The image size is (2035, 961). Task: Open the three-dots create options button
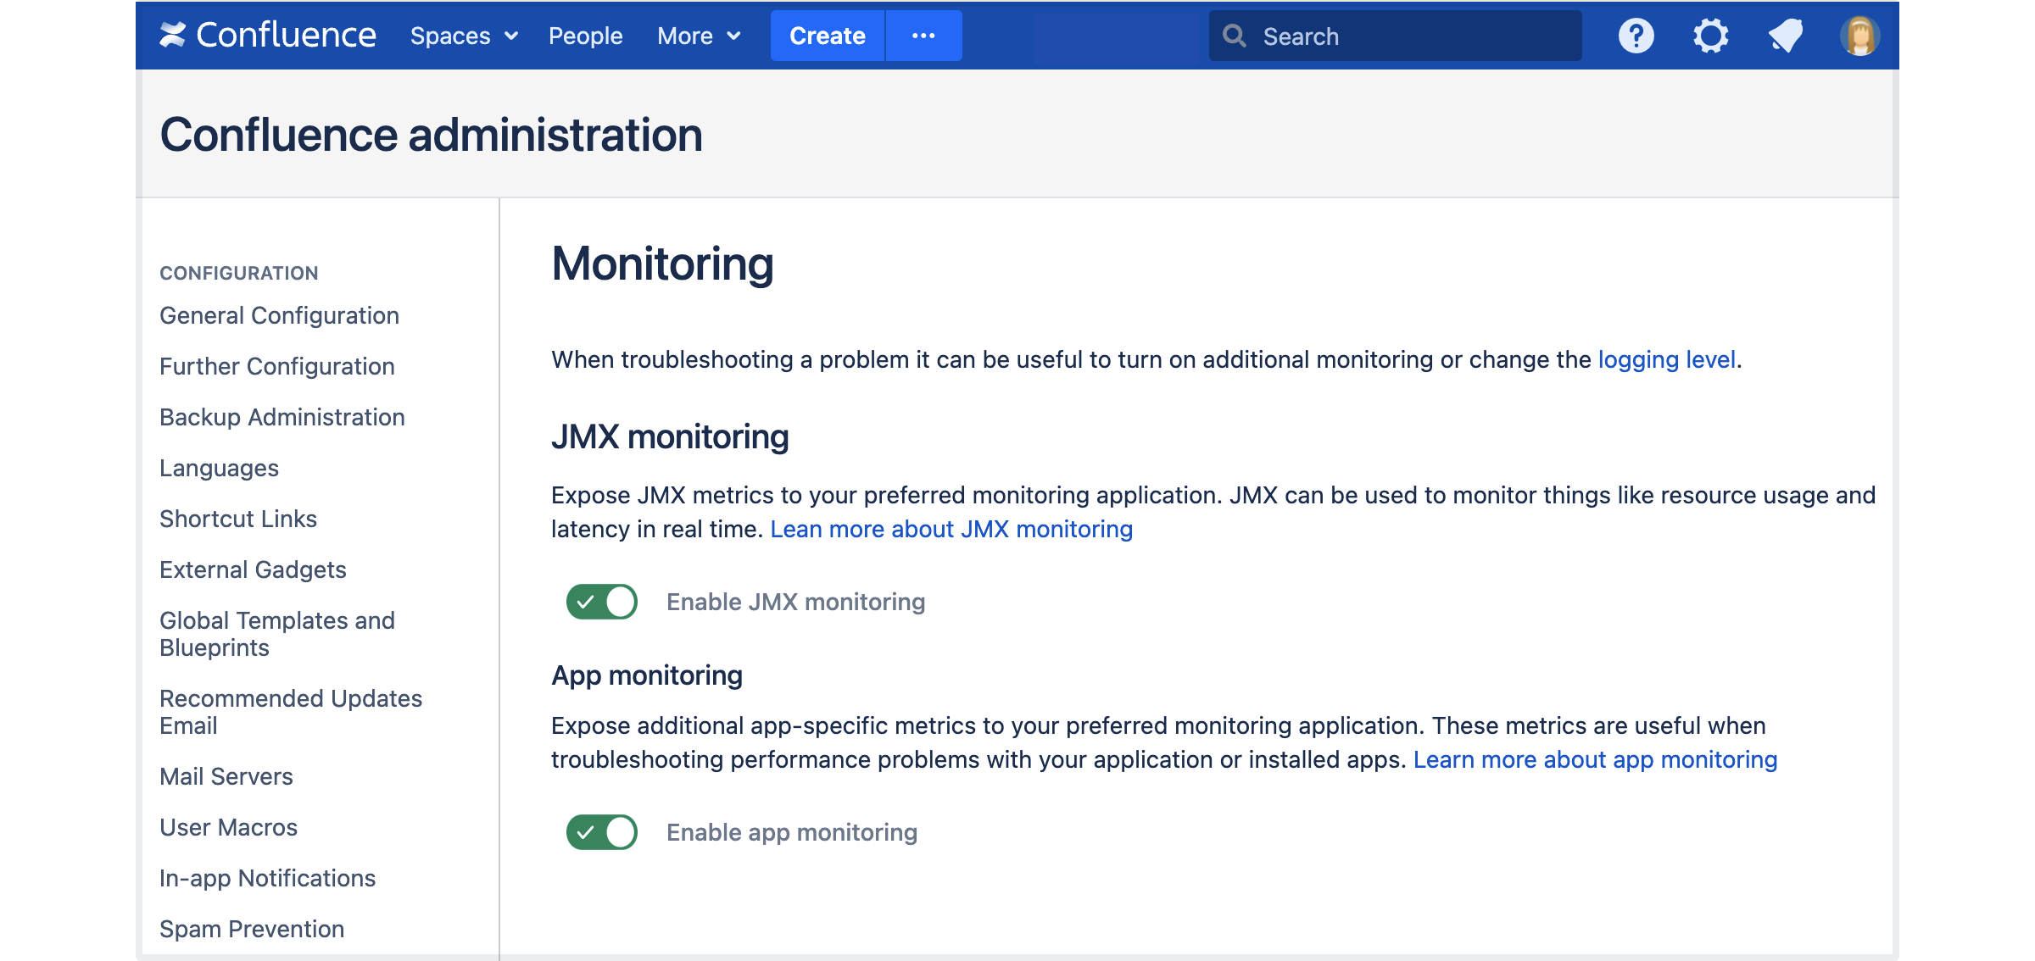coord(923,36)
